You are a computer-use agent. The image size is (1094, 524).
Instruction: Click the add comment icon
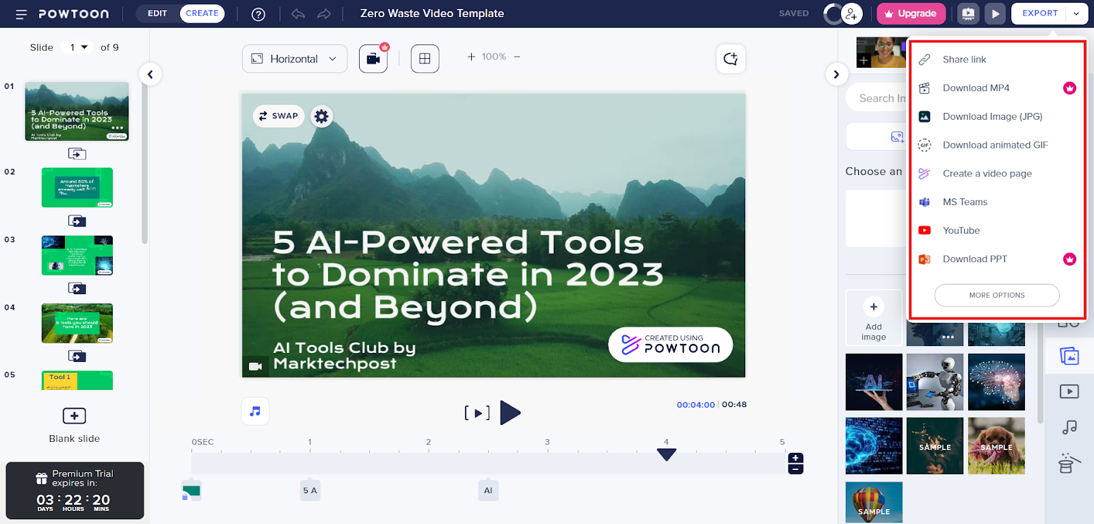pyautogui.click(x=730, y=59)
